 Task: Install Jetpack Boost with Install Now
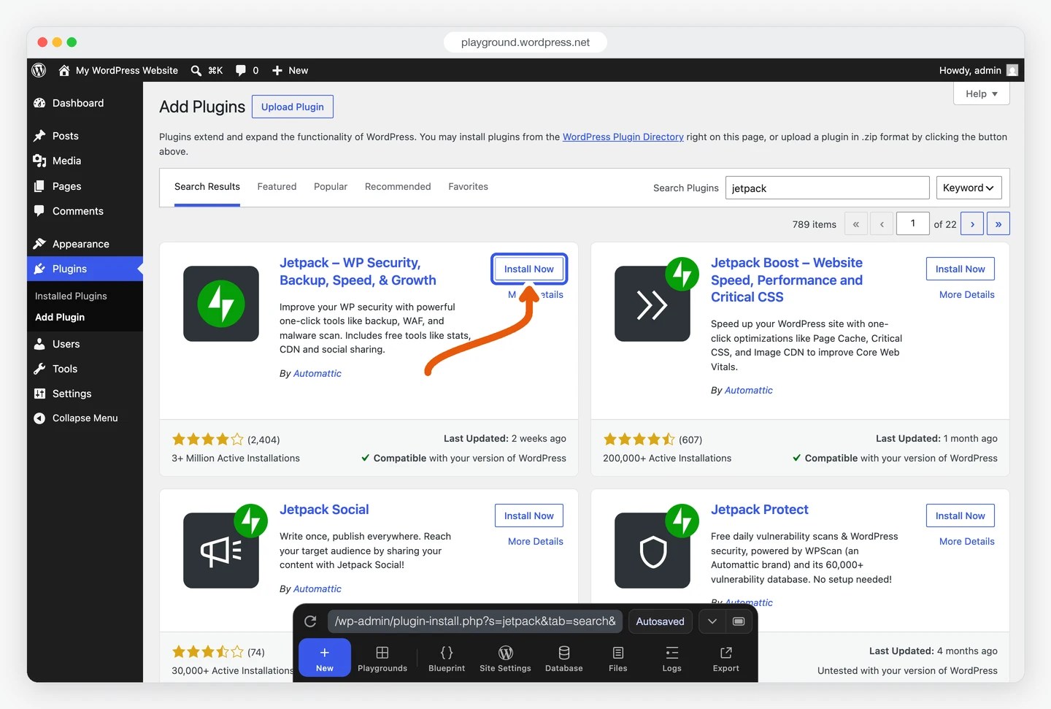point(960,269)
